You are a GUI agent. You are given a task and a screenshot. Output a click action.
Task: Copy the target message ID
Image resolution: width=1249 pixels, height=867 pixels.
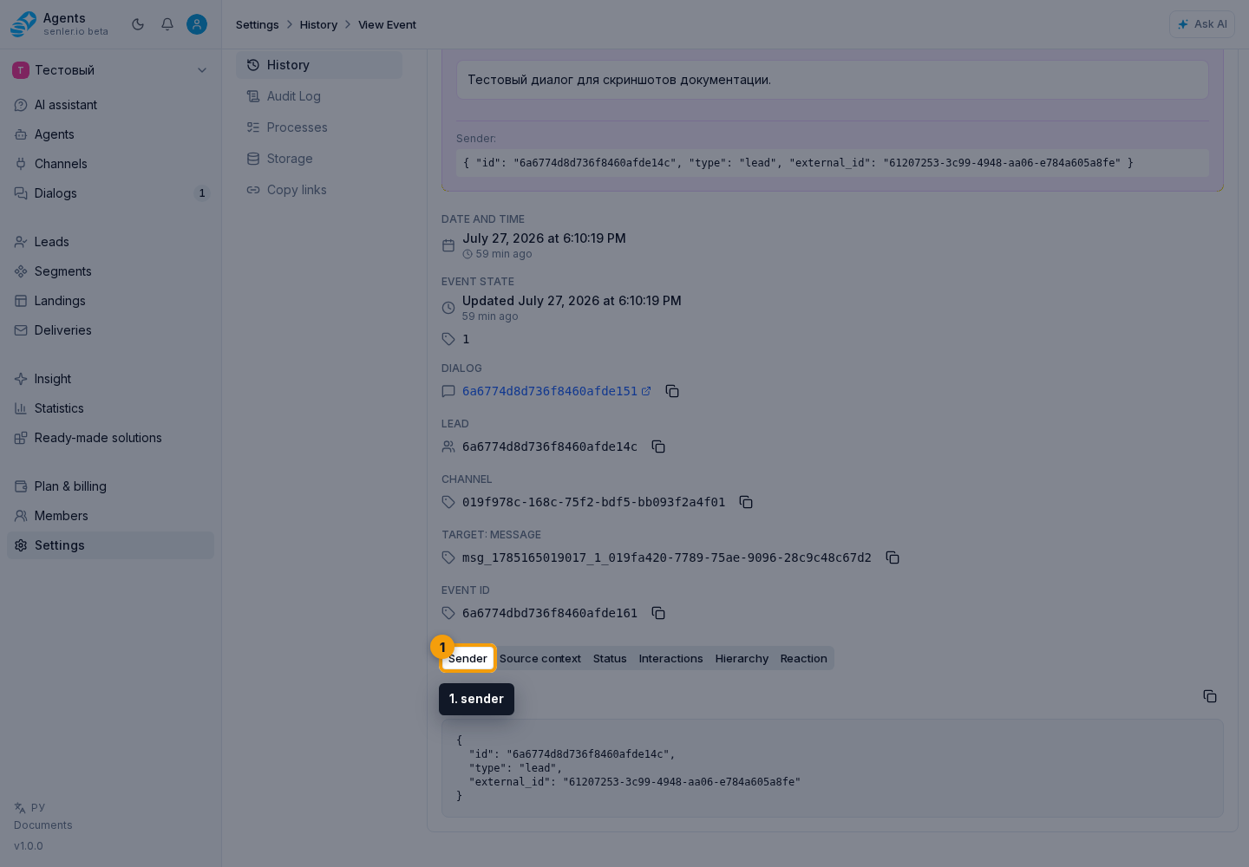[x=893, y=557]
